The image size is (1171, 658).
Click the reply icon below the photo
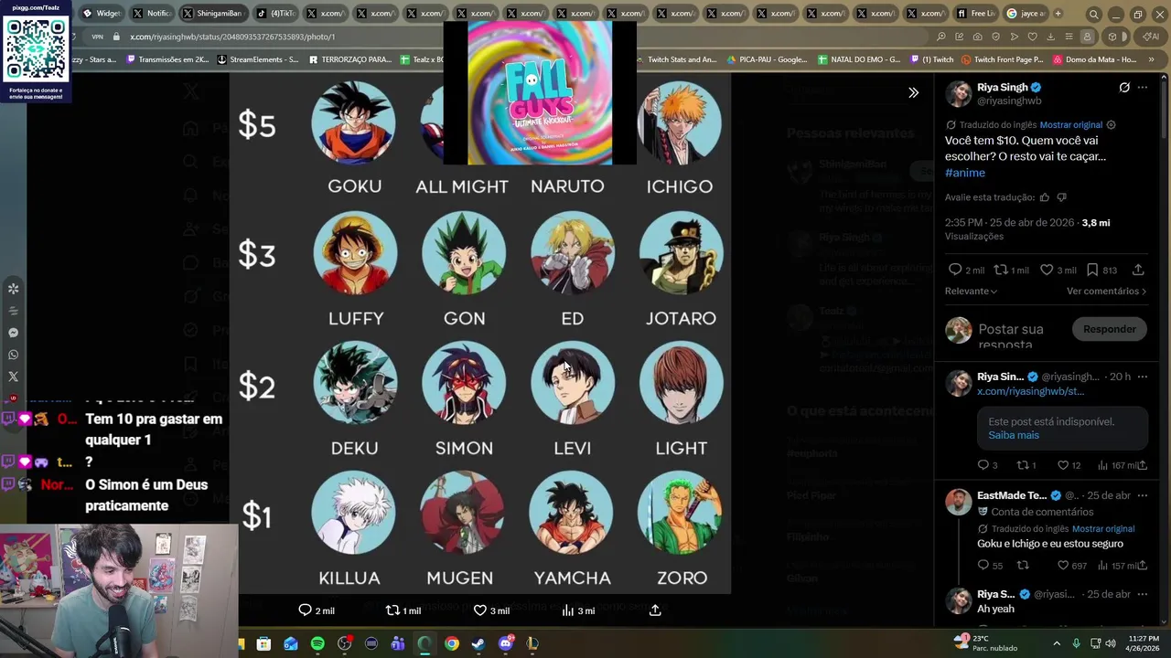point(306,610)
